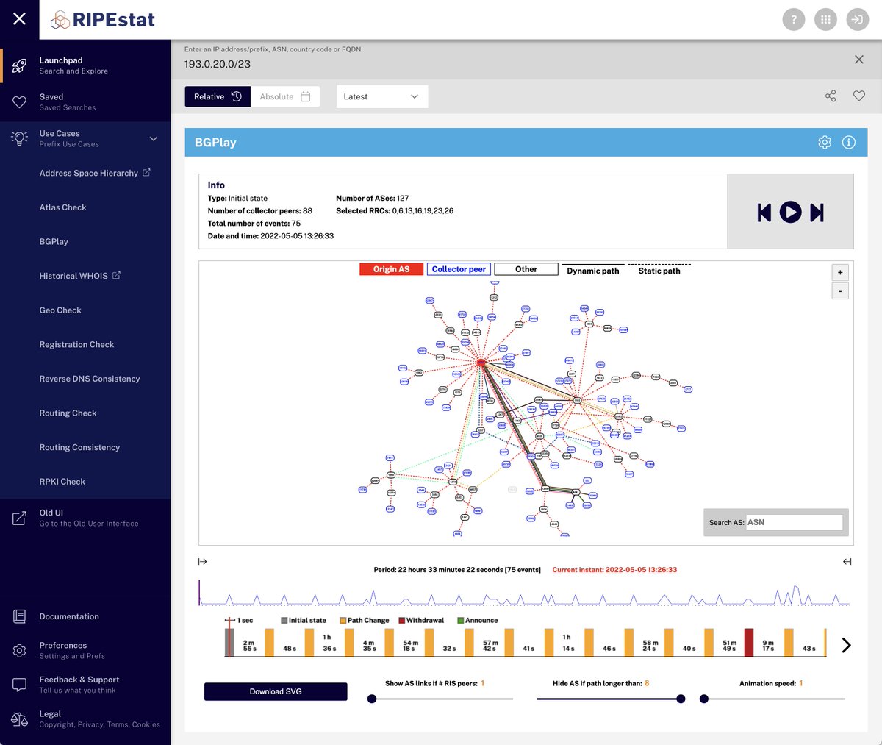Advance event list with right chevron
The width and height of the screenshot is (882, 745).
[846, 645]
